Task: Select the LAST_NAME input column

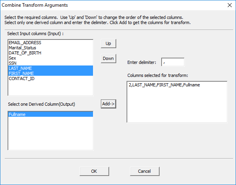Action: (x=50, y=68)
